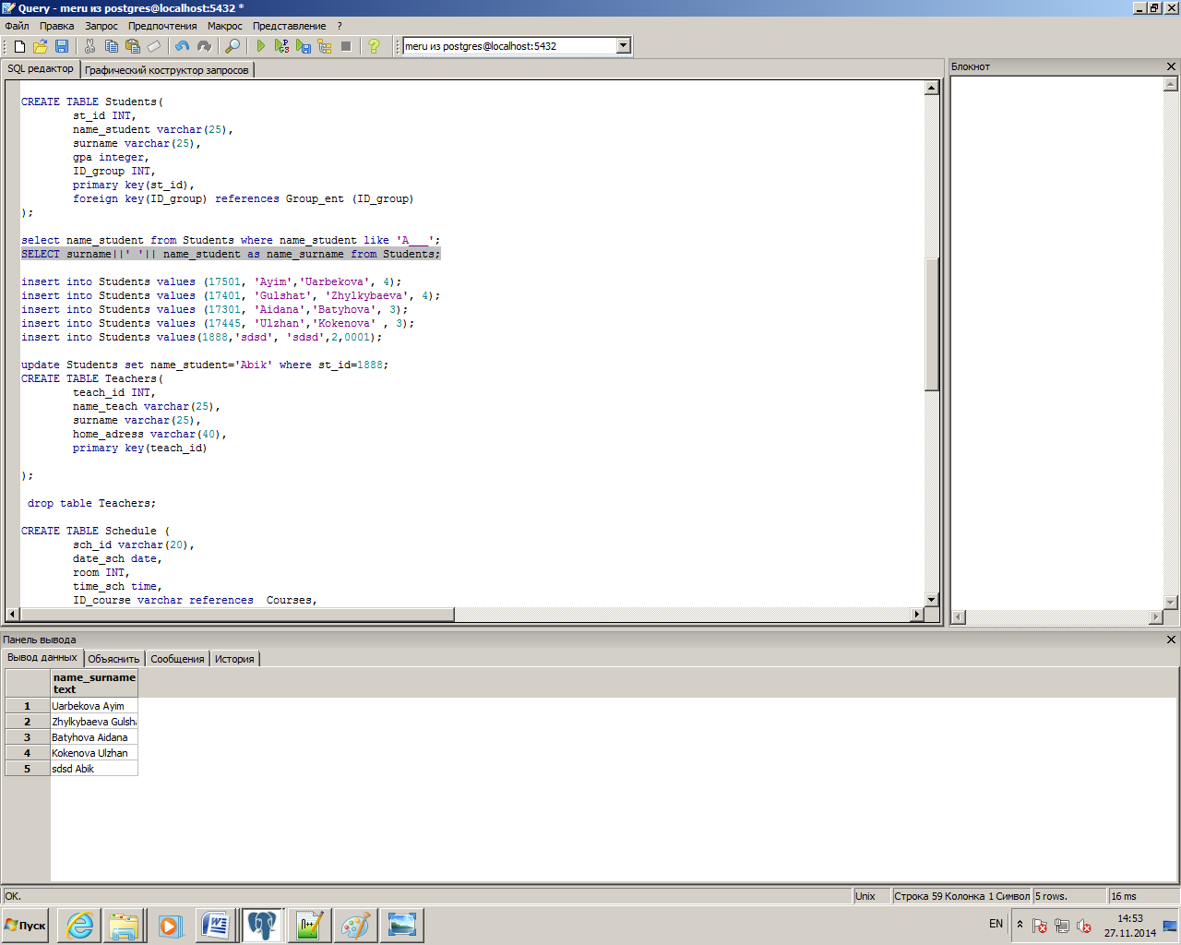Click 5 rows. in status bar

coord(1069,896)
